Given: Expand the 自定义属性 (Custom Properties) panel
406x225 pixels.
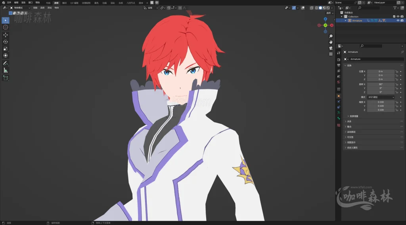Looking at the screenshot, I should (373, 148).
